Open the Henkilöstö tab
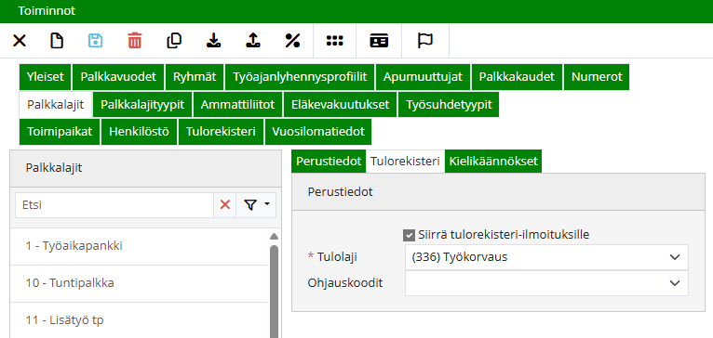 pos(139,132)
